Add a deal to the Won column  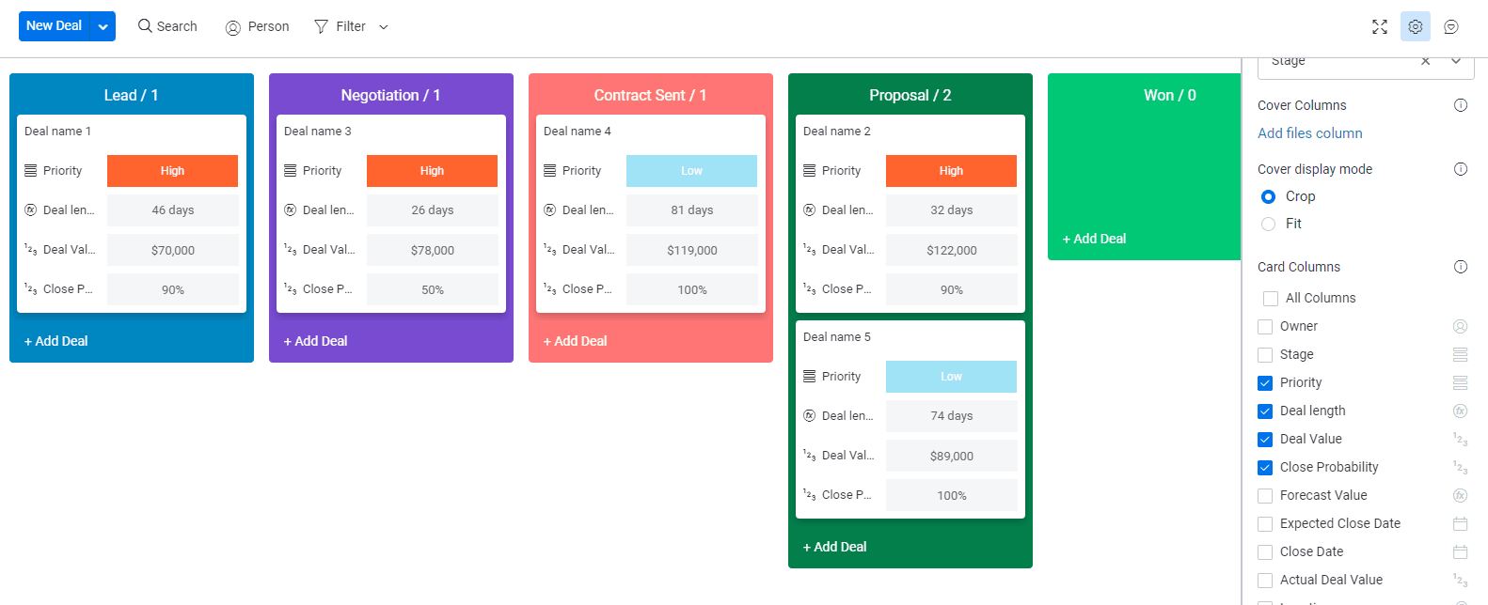click(1094, 239)
